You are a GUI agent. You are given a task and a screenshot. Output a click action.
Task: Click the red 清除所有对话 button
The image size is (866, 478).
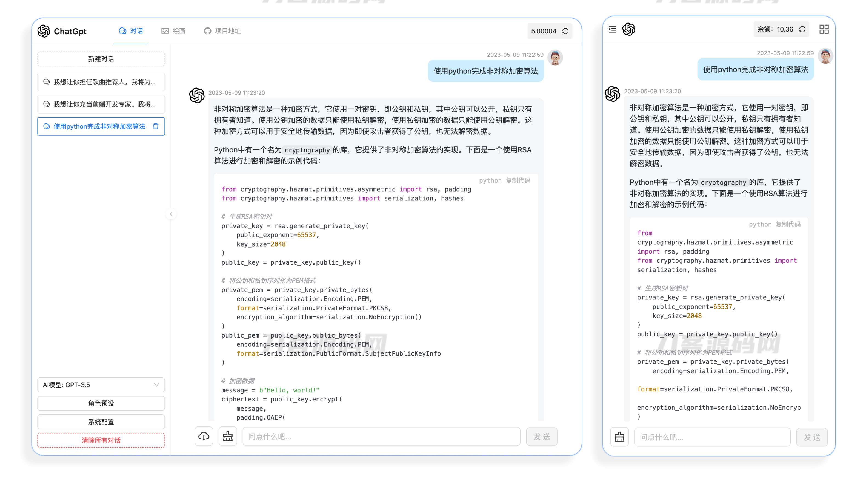[x=101, y=440]
